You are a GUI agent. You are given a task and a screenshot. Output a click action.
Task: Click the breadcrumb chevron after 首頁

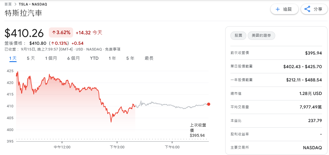15,4
